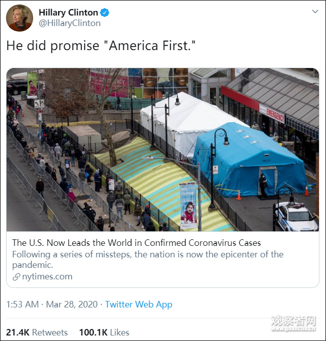
Task: Click Hillary Clinton's profile avatar
Action: click(x=20, y=18)
